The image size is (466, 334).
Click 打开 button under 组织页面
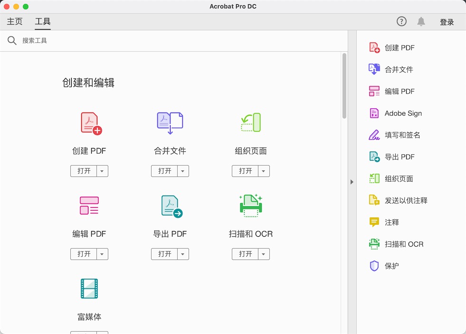245,171
